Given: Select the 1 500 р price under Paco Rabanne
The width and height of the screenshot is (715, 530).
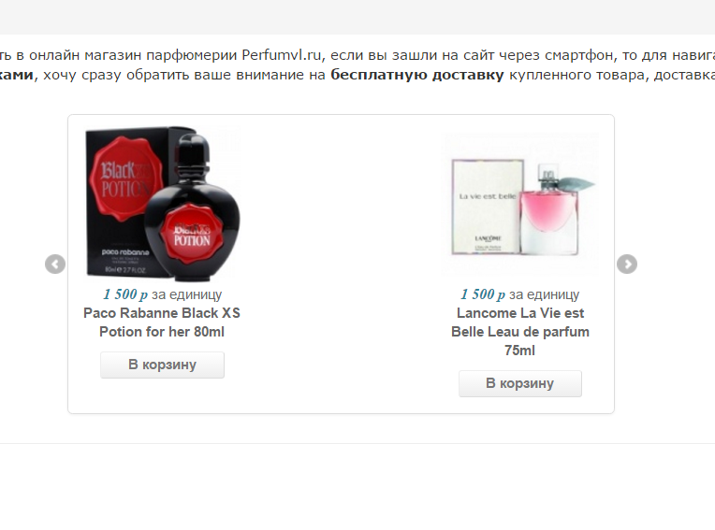Looking at the screenshot, I should tap(125, 294).
